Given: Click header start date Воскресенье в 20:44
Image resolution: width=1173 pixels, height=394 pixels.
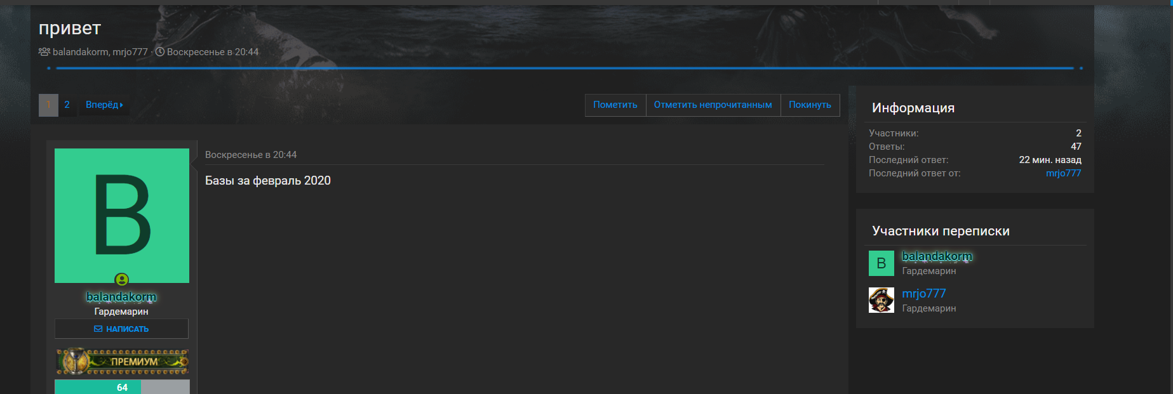Looking at the screenshot, I should [213, 52].
